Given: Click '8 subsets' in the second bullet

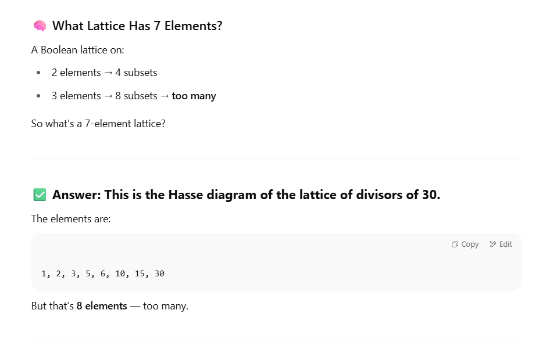Looking at the screenshot, I should pyautogui.click(x=136, y=96).
